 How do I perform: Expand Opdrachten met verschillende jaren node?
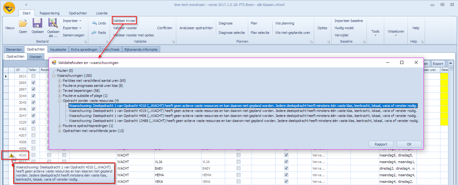point(60,131)
